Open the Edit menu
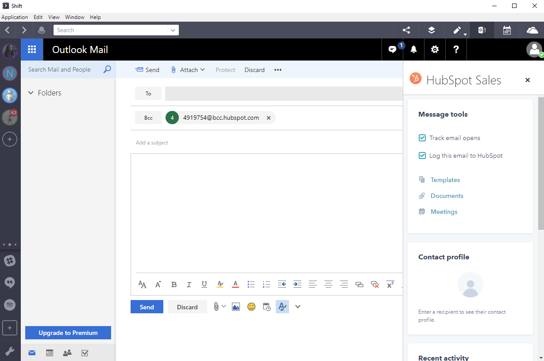This screenshot has width=544, height=361. [38, 17]
